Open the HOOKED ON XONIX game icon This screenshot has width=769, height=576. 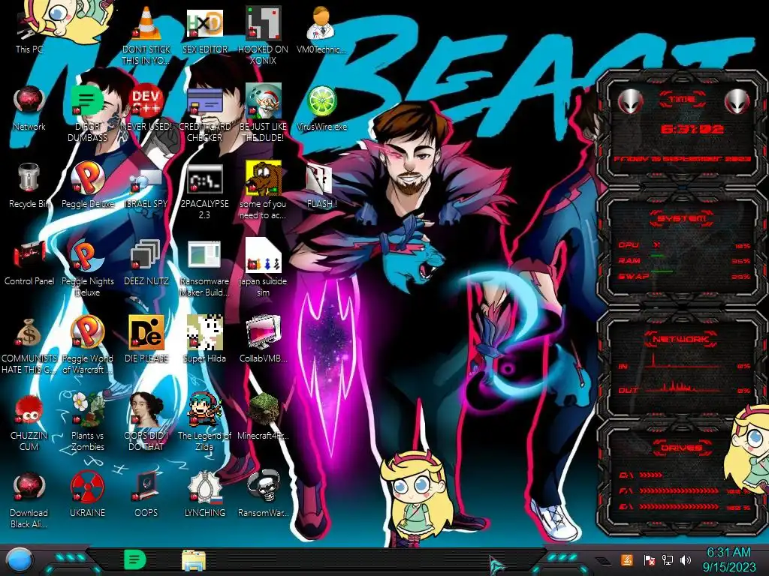click(x=263, y=34)
